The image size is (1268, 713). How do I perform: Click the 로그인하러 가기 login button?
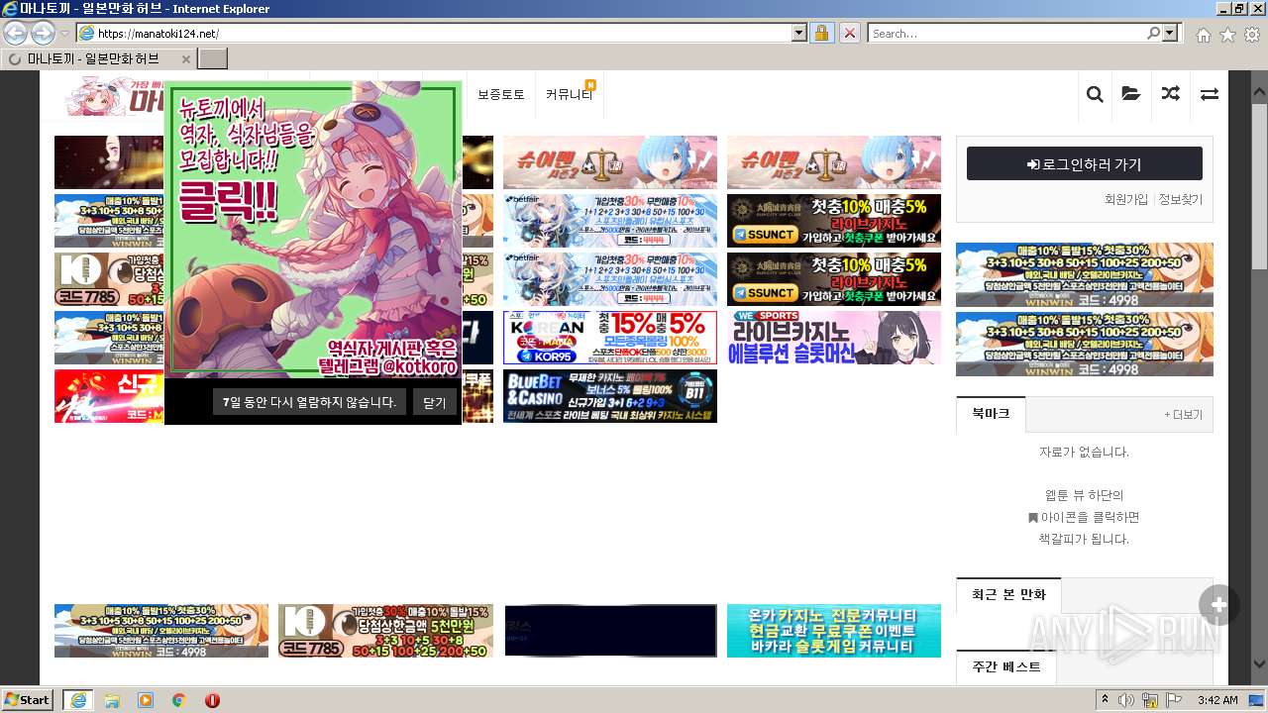(1085, 163)
